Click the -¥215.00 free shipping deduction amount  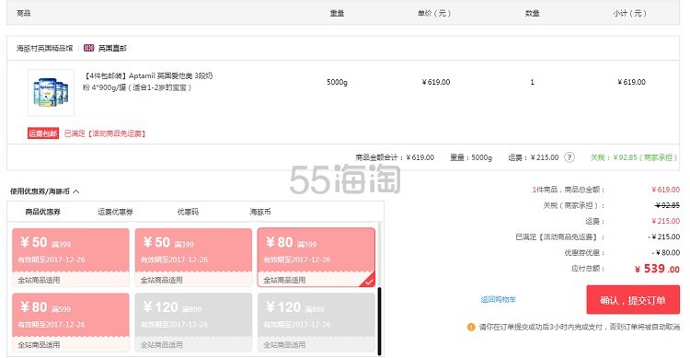[663, 237]
